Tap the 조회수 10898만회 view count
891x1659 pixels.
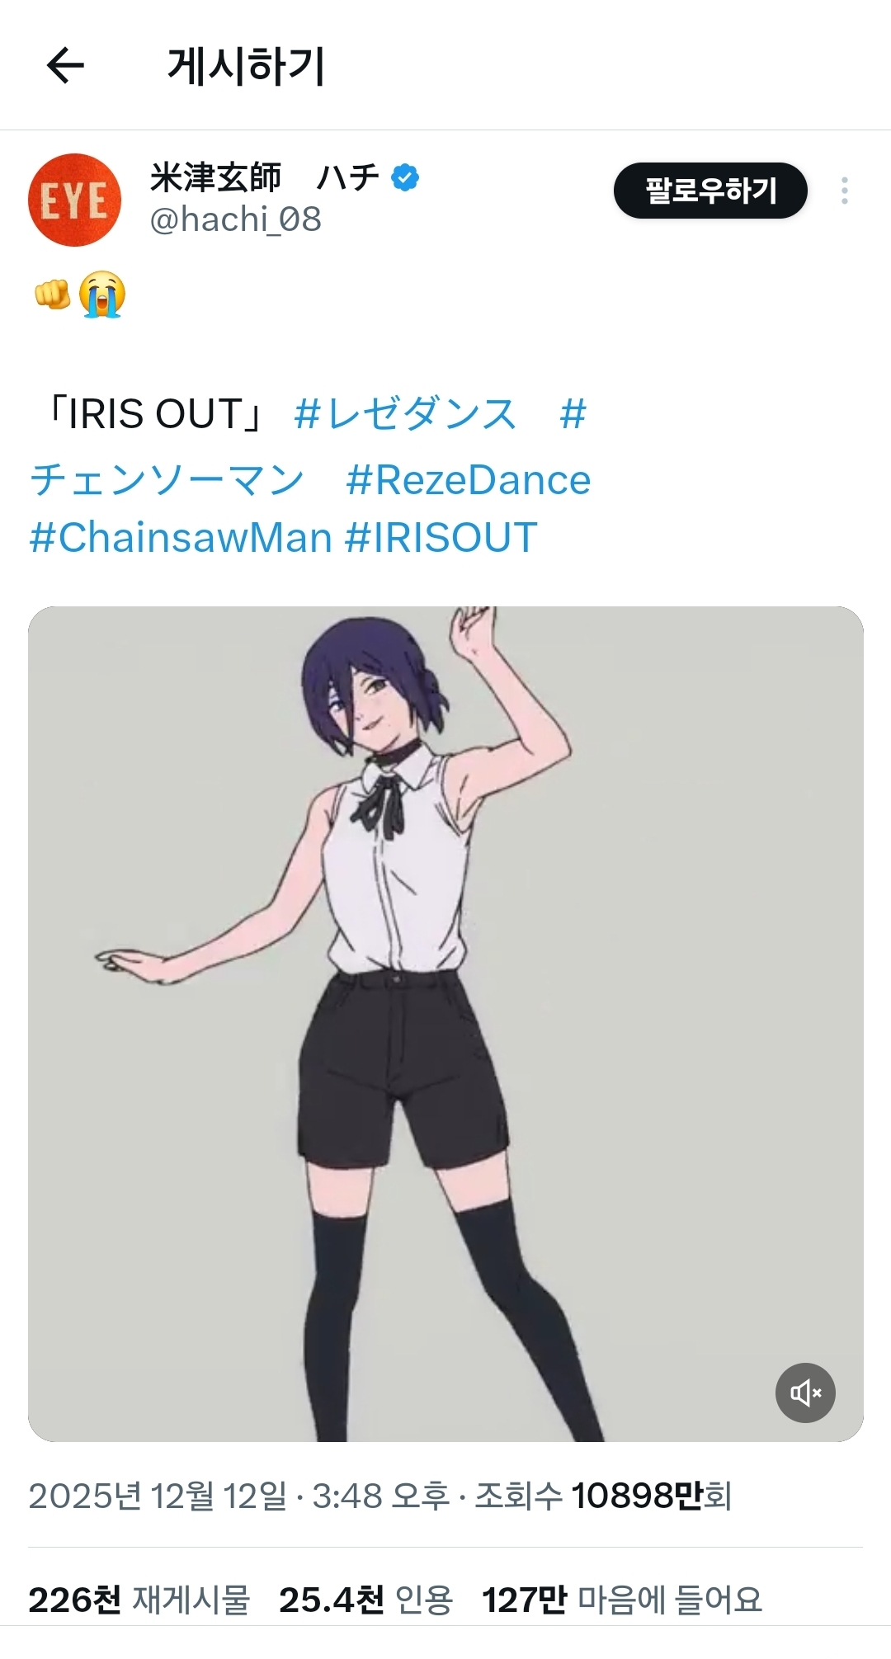(603, 1496)
